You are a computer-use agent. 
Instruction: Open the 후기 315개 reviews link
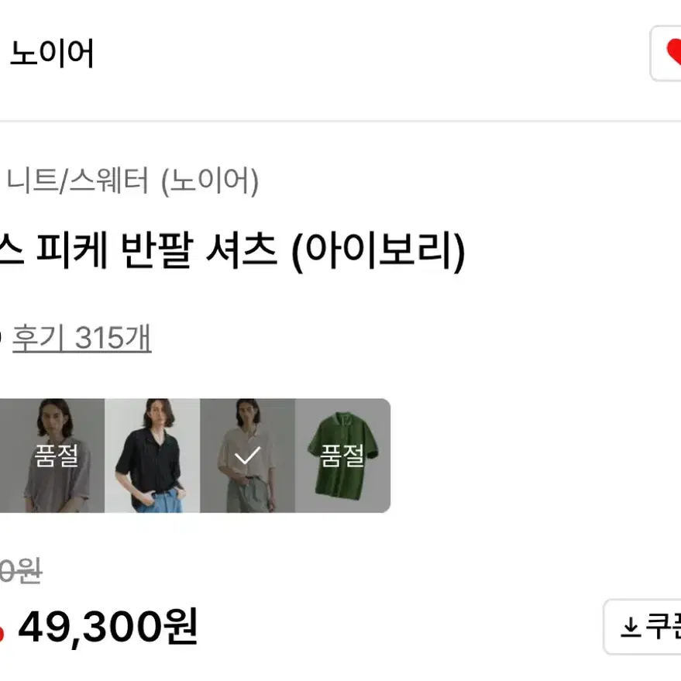tap(81, 338)
